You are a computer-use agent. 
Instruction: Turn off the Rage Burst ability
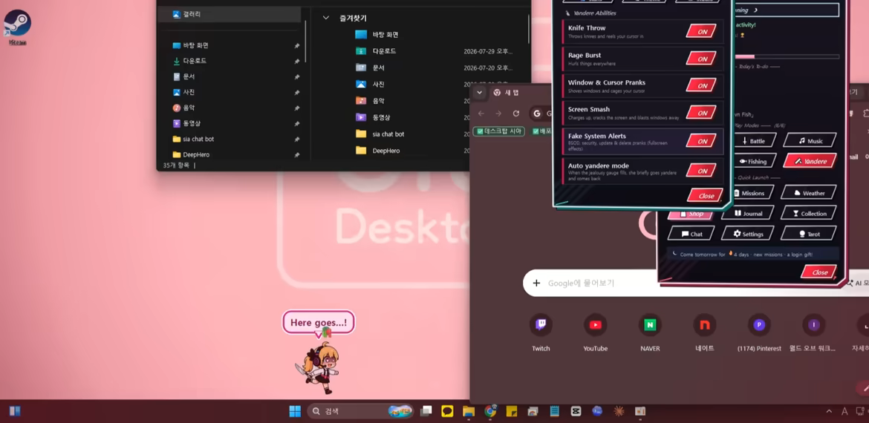click(701, 59)
